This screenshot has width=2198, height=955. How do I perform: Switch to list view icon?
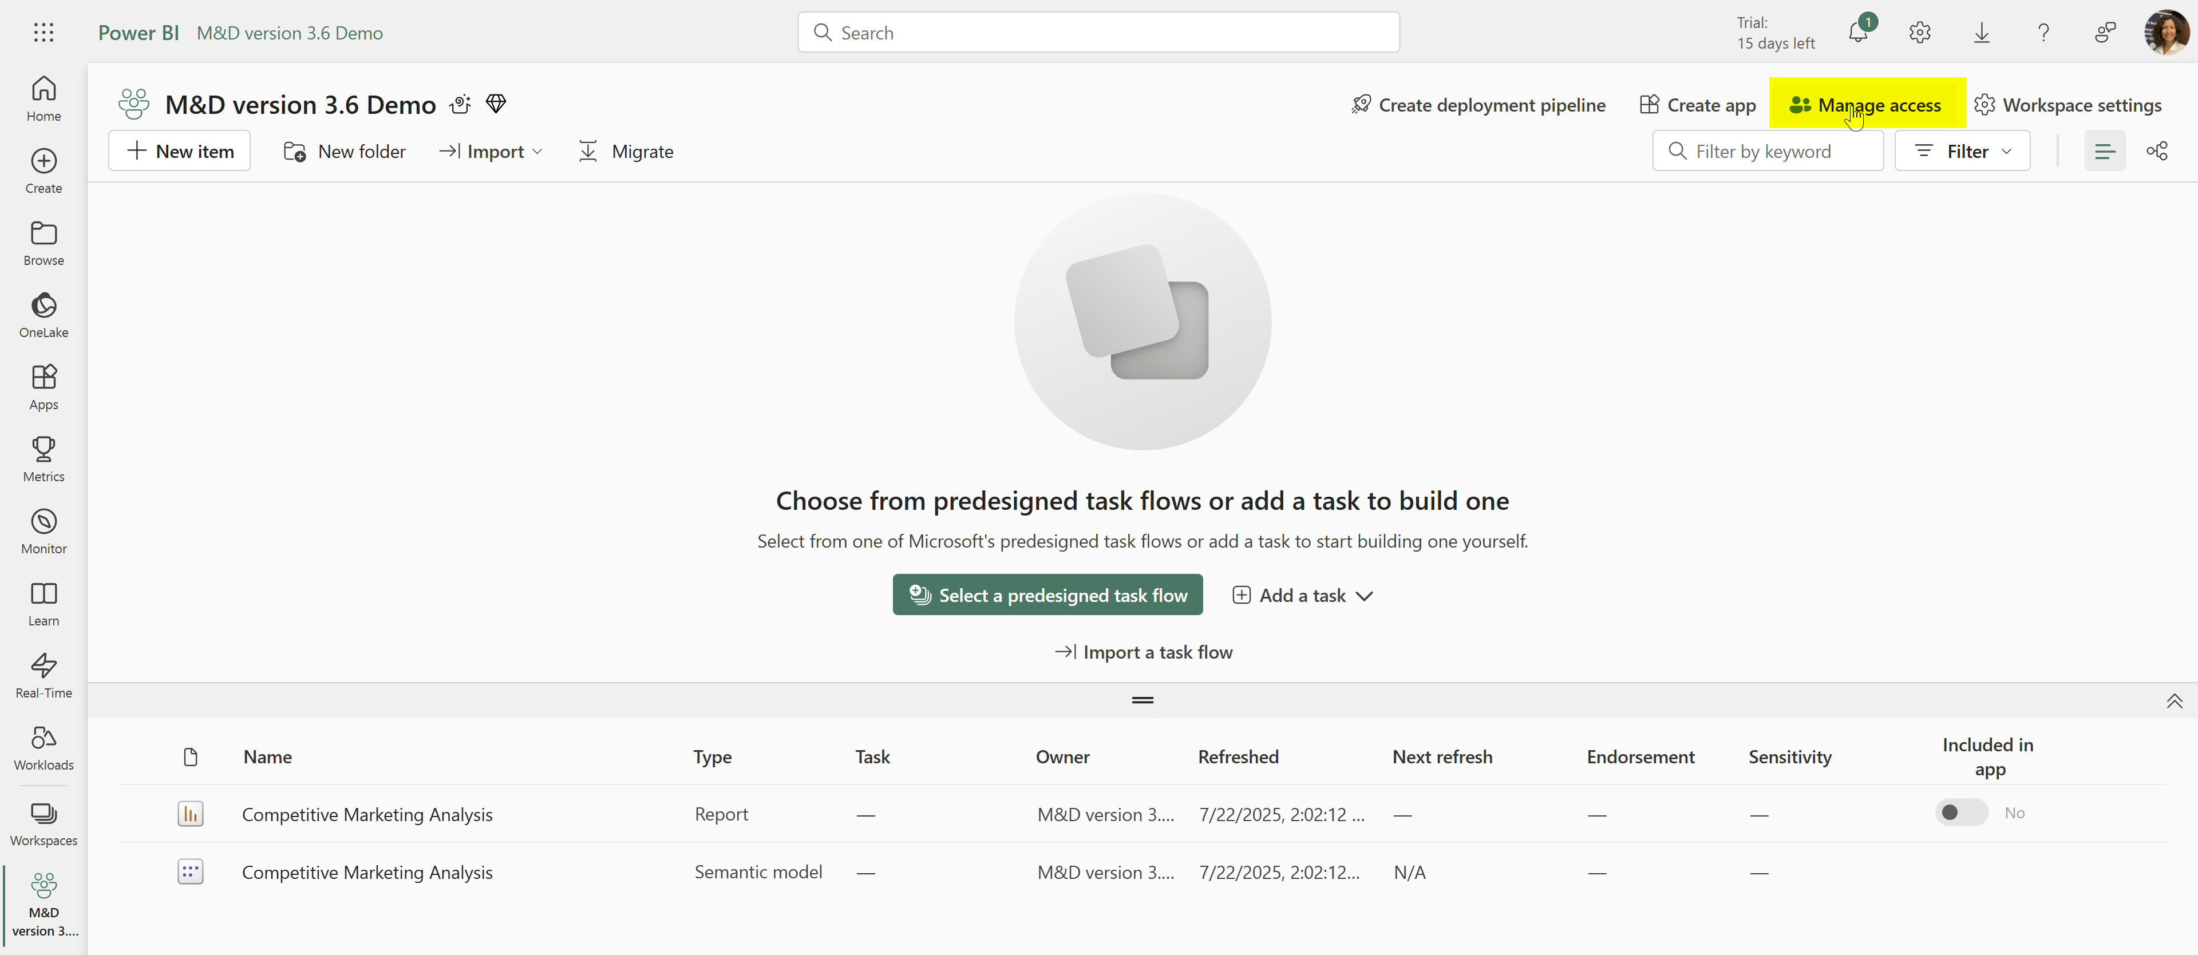click(2104, 151)
